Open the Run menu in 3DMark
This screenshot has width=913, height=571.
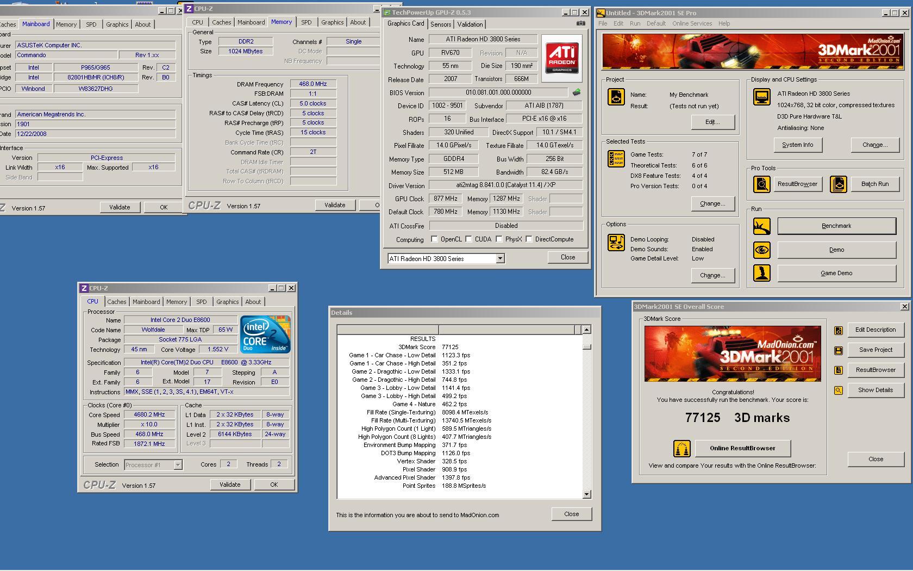coord(635,23)
